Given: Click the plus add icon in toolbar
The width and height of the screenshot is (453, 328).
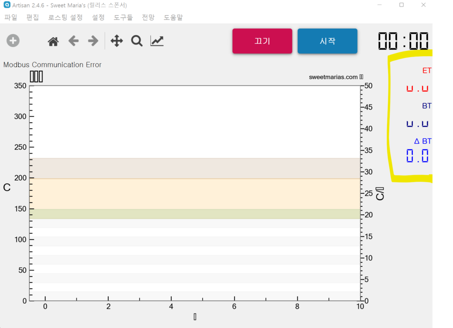Looking at the screenshot, I should 13,41.
